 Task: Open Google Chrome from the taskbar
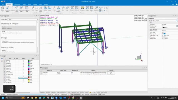pyautogui.click(x=32, y=98)
